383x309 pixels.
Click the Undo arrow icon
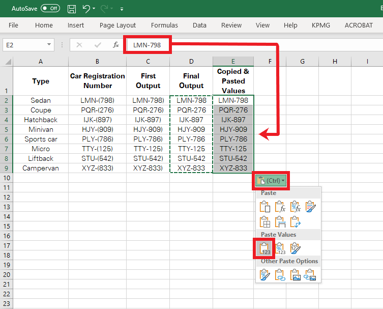(x=86, y=9)
